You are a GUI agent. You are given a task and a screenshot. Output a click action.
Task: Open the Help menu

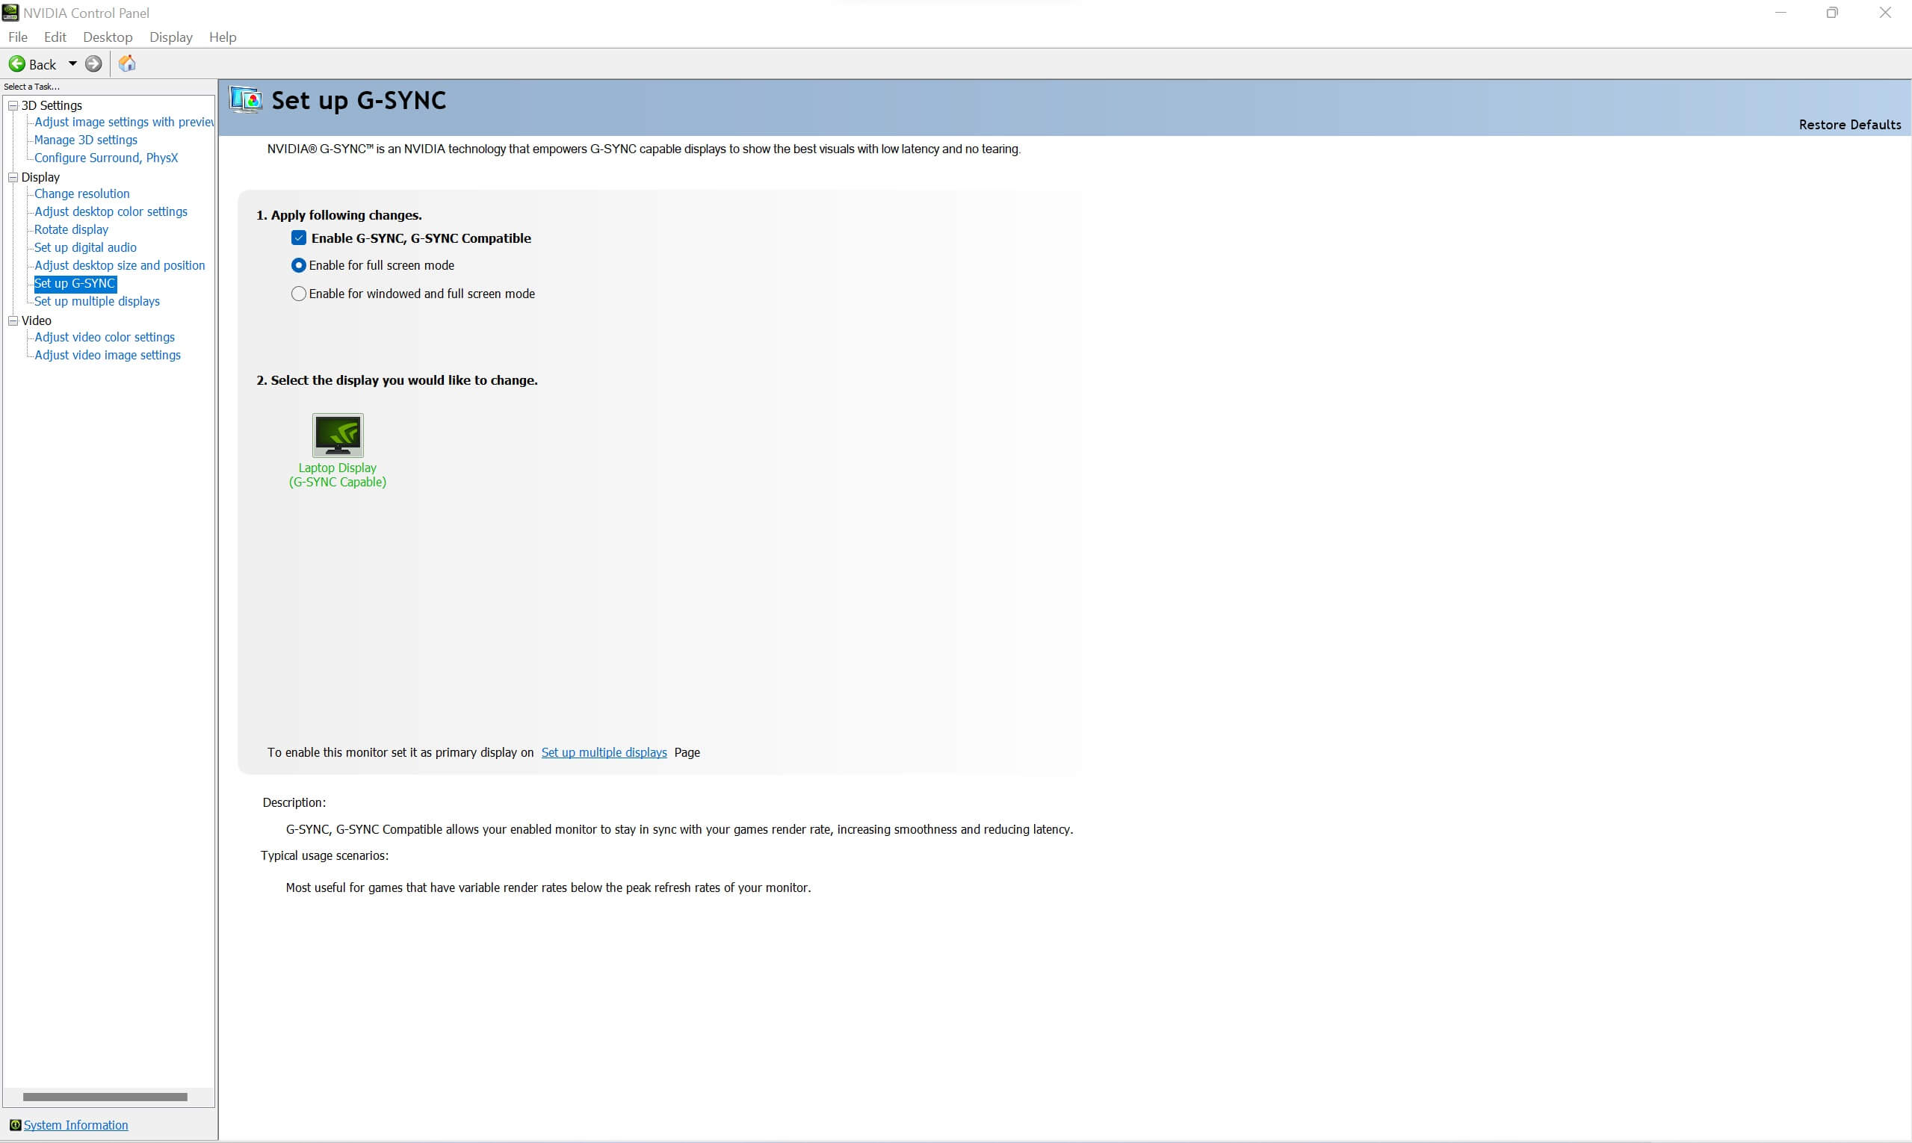223,37
